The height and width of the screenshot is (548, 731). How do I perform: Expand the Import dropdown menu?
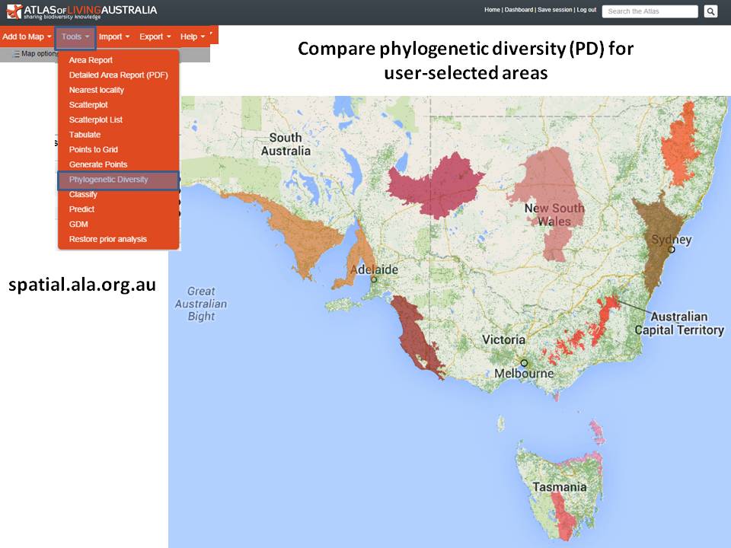pyautogui.click(x=114, y=37)
